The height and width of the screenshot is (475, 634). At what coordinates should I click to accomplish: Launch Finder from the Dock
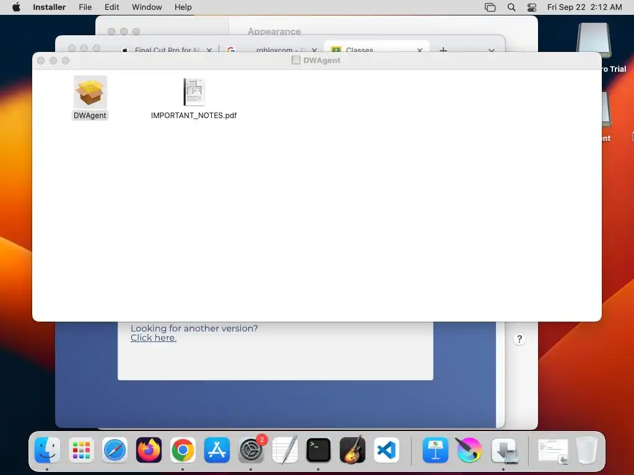(47, 450)
